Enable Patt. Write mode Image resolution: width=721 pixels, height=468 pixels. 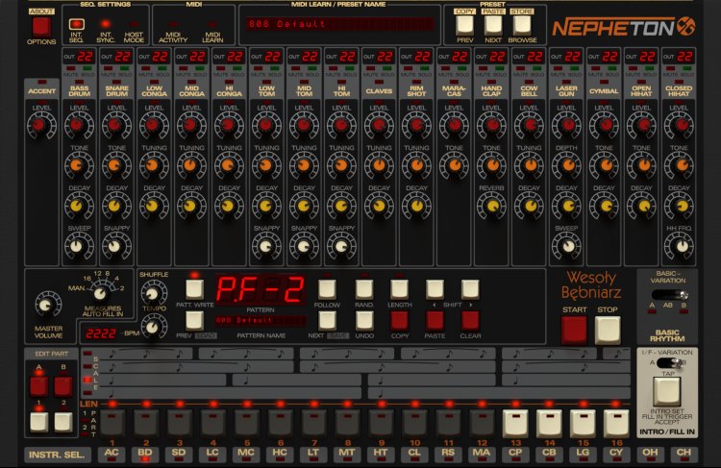195,288
